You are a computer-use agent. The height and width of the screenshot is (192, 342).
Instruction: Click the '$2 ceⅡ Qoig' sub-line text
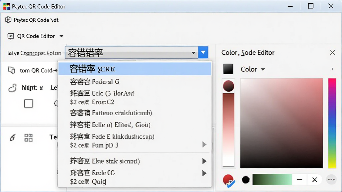pyautogui.click(x=88, y=182)
